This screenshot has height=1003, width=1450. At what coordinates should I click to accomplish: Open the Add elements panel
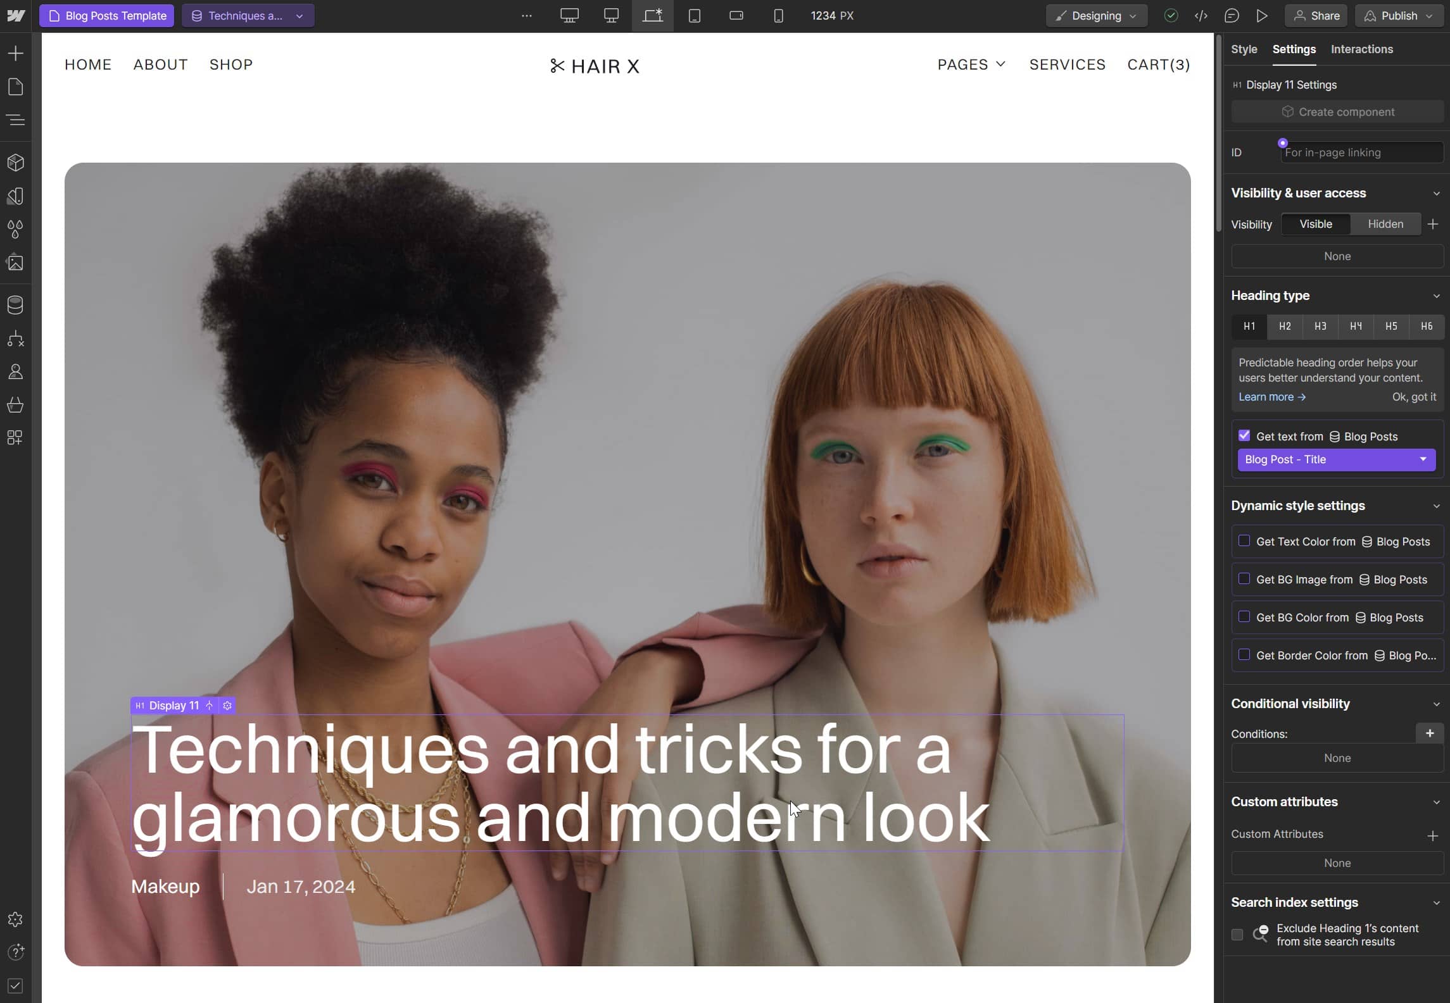click(16, 53)
